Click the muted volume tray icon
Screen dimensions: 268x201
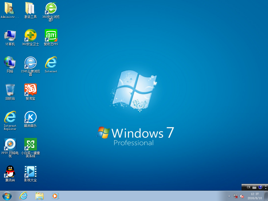click(x=242, y=196)
